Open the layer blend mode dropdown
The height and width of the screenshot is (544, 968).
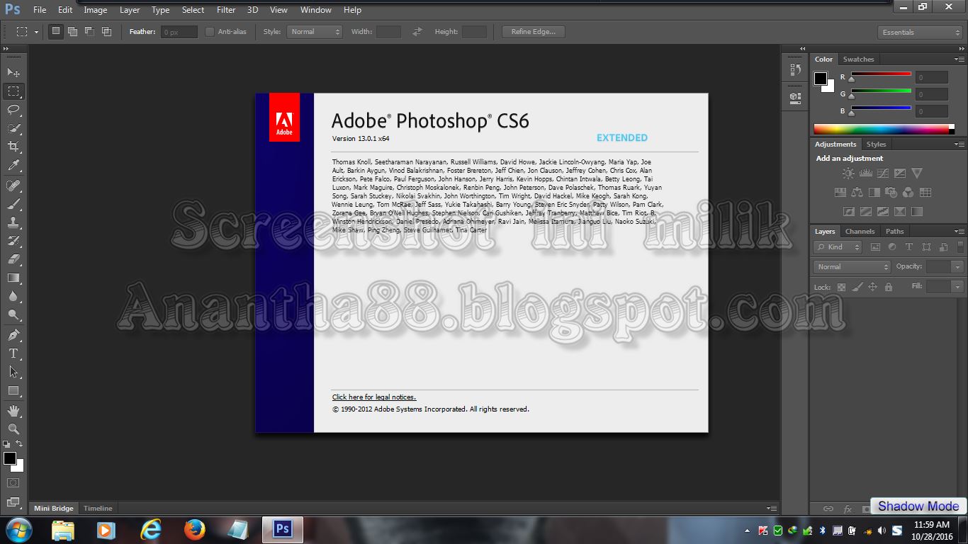[852, 267]
